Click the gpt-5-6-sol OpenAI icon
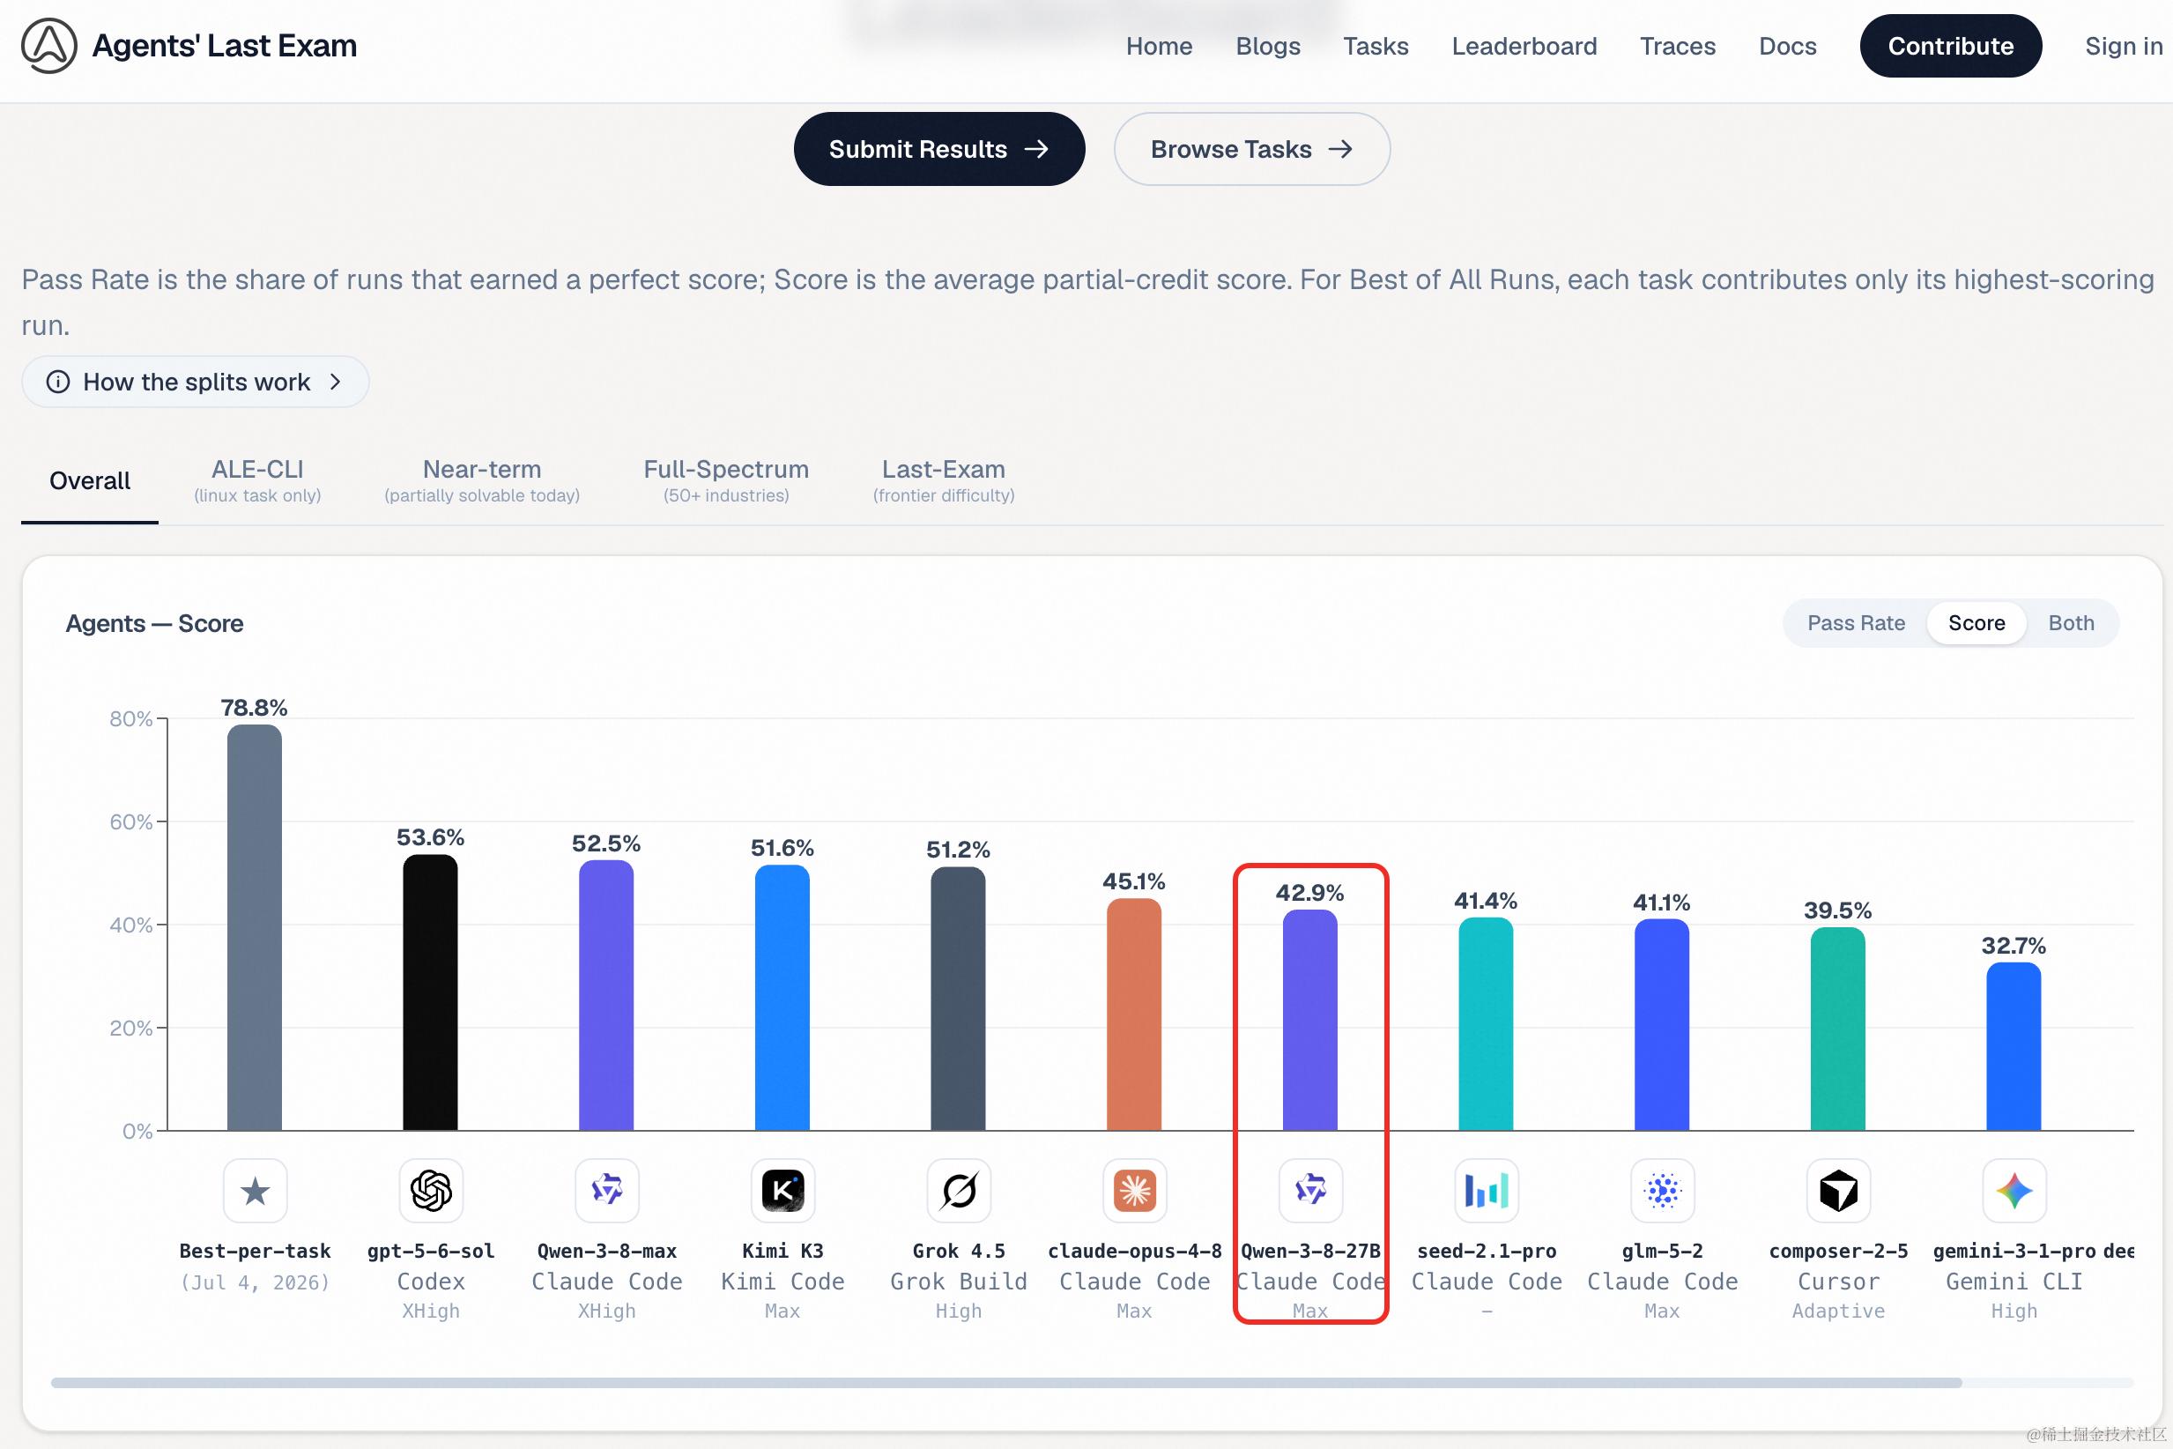This screenshot has width=2173, height=1449. click(x=431, y=1191)
